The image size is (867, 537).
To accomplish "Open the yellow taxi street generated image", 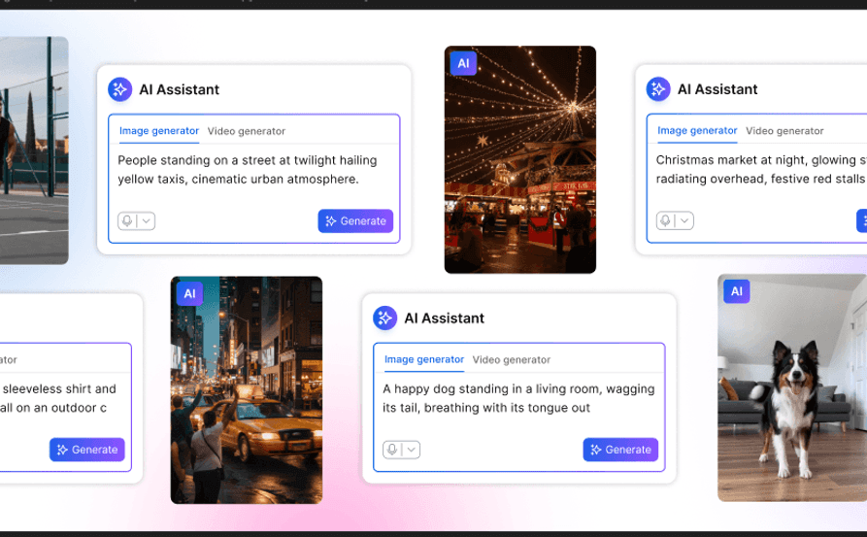I will click(247, 390).
